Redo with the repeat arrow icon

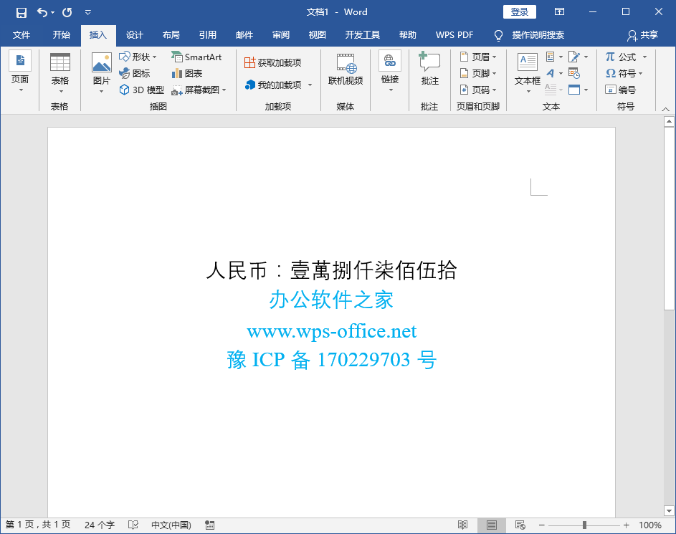point(67,12)
